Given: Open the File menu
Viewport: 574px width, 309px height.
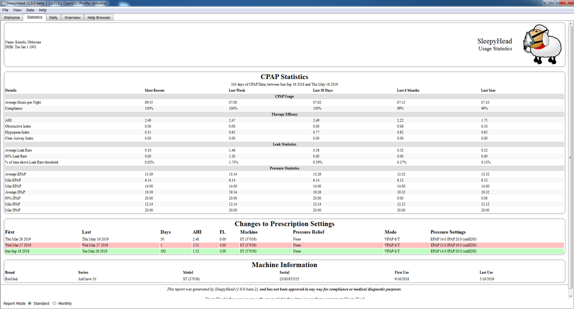Looking at the screenshot, I should click(x=5, y=10).
